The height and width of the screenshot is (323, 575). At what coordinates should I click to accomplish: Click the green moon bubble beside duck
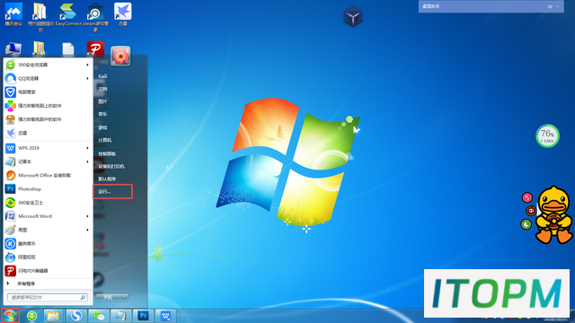click(526, 224)
